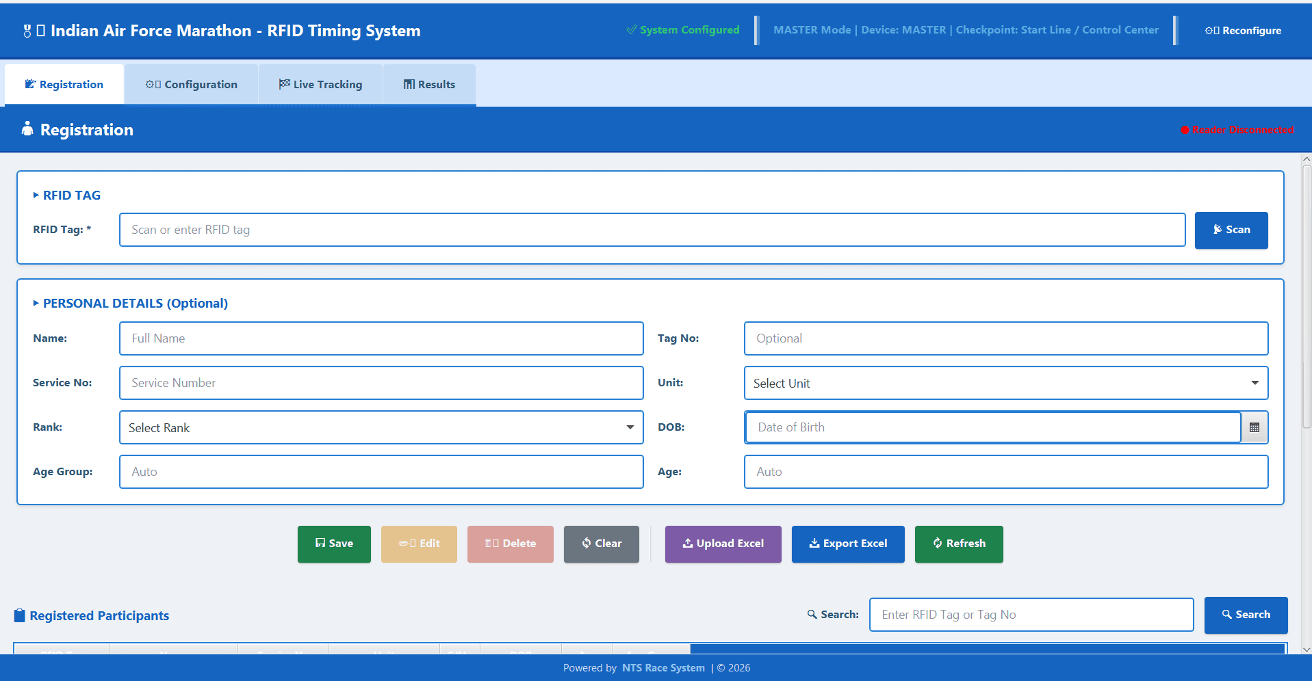
Task: Click the Search button
Action: click(x=1246, y=615)
